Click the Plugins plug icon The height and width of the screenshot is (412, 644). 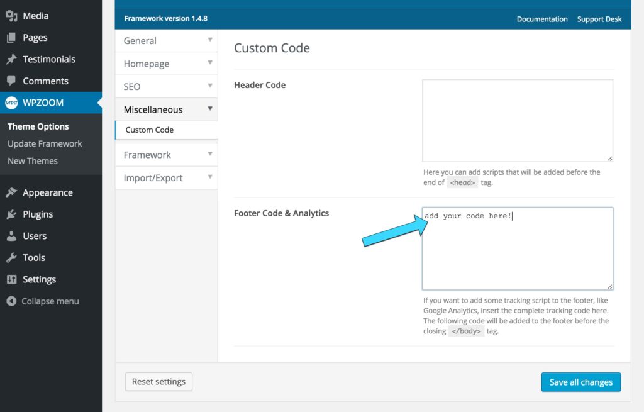pyautogui.click(x=11, y=214)
